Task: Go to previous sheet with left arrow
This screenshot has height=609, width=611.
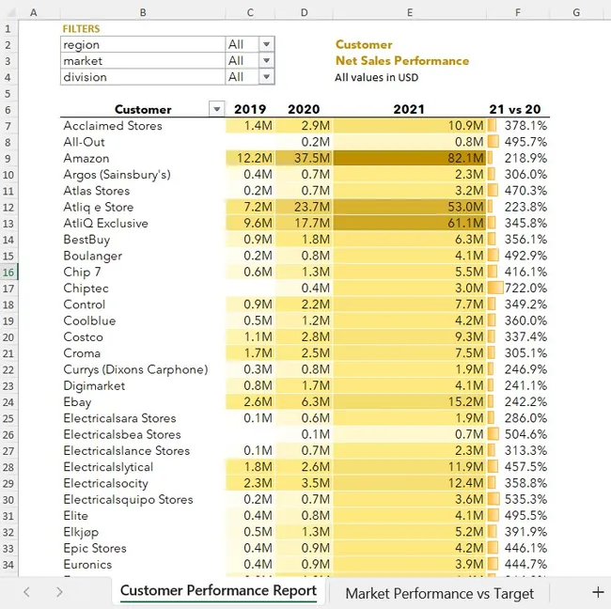Action: click(26, 592)
